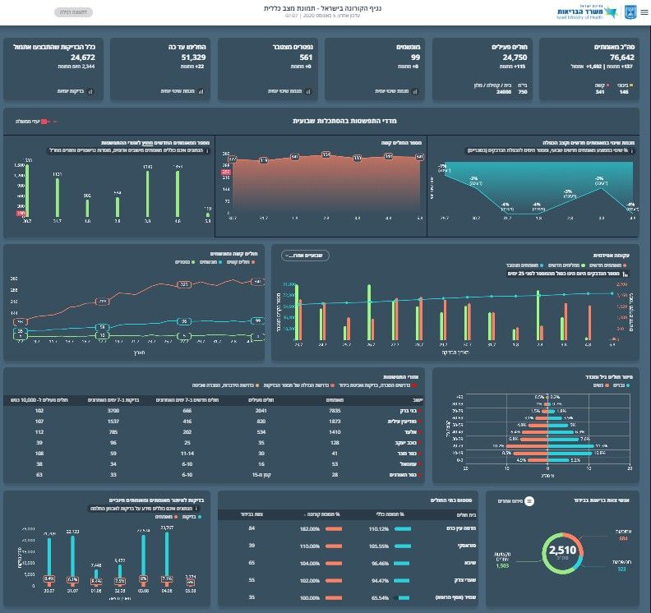This screenshot has width=651, height=613.
Task: Toggle the orange severe-patients legend in the line chart
Action: tap(241, 262)
